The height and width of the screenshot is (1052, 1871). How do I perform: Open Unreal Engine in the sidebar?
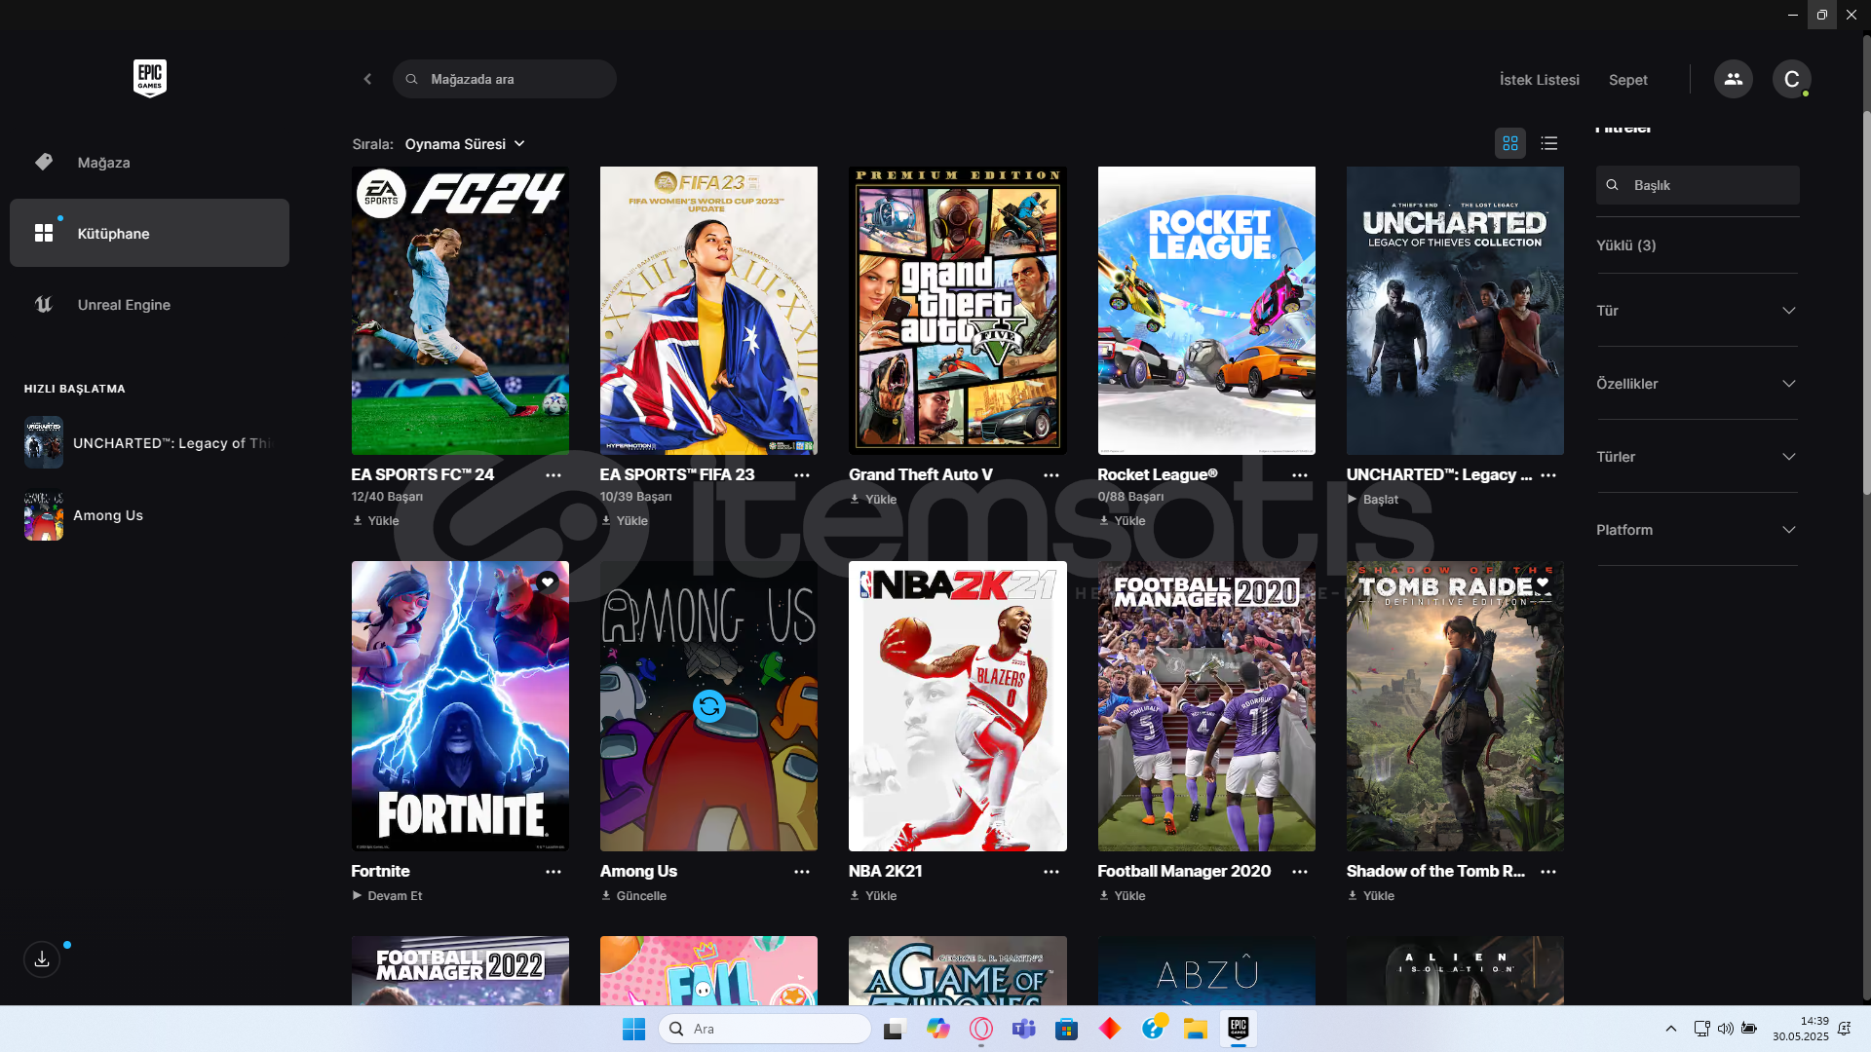pyautogui.click(x=149, y=305)
